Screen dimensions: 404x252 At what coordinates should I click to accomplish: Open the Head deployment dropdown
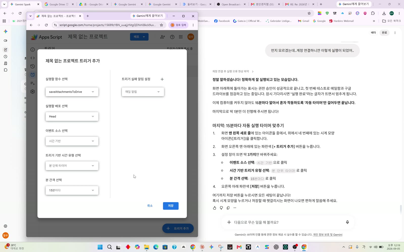point(72,116)
